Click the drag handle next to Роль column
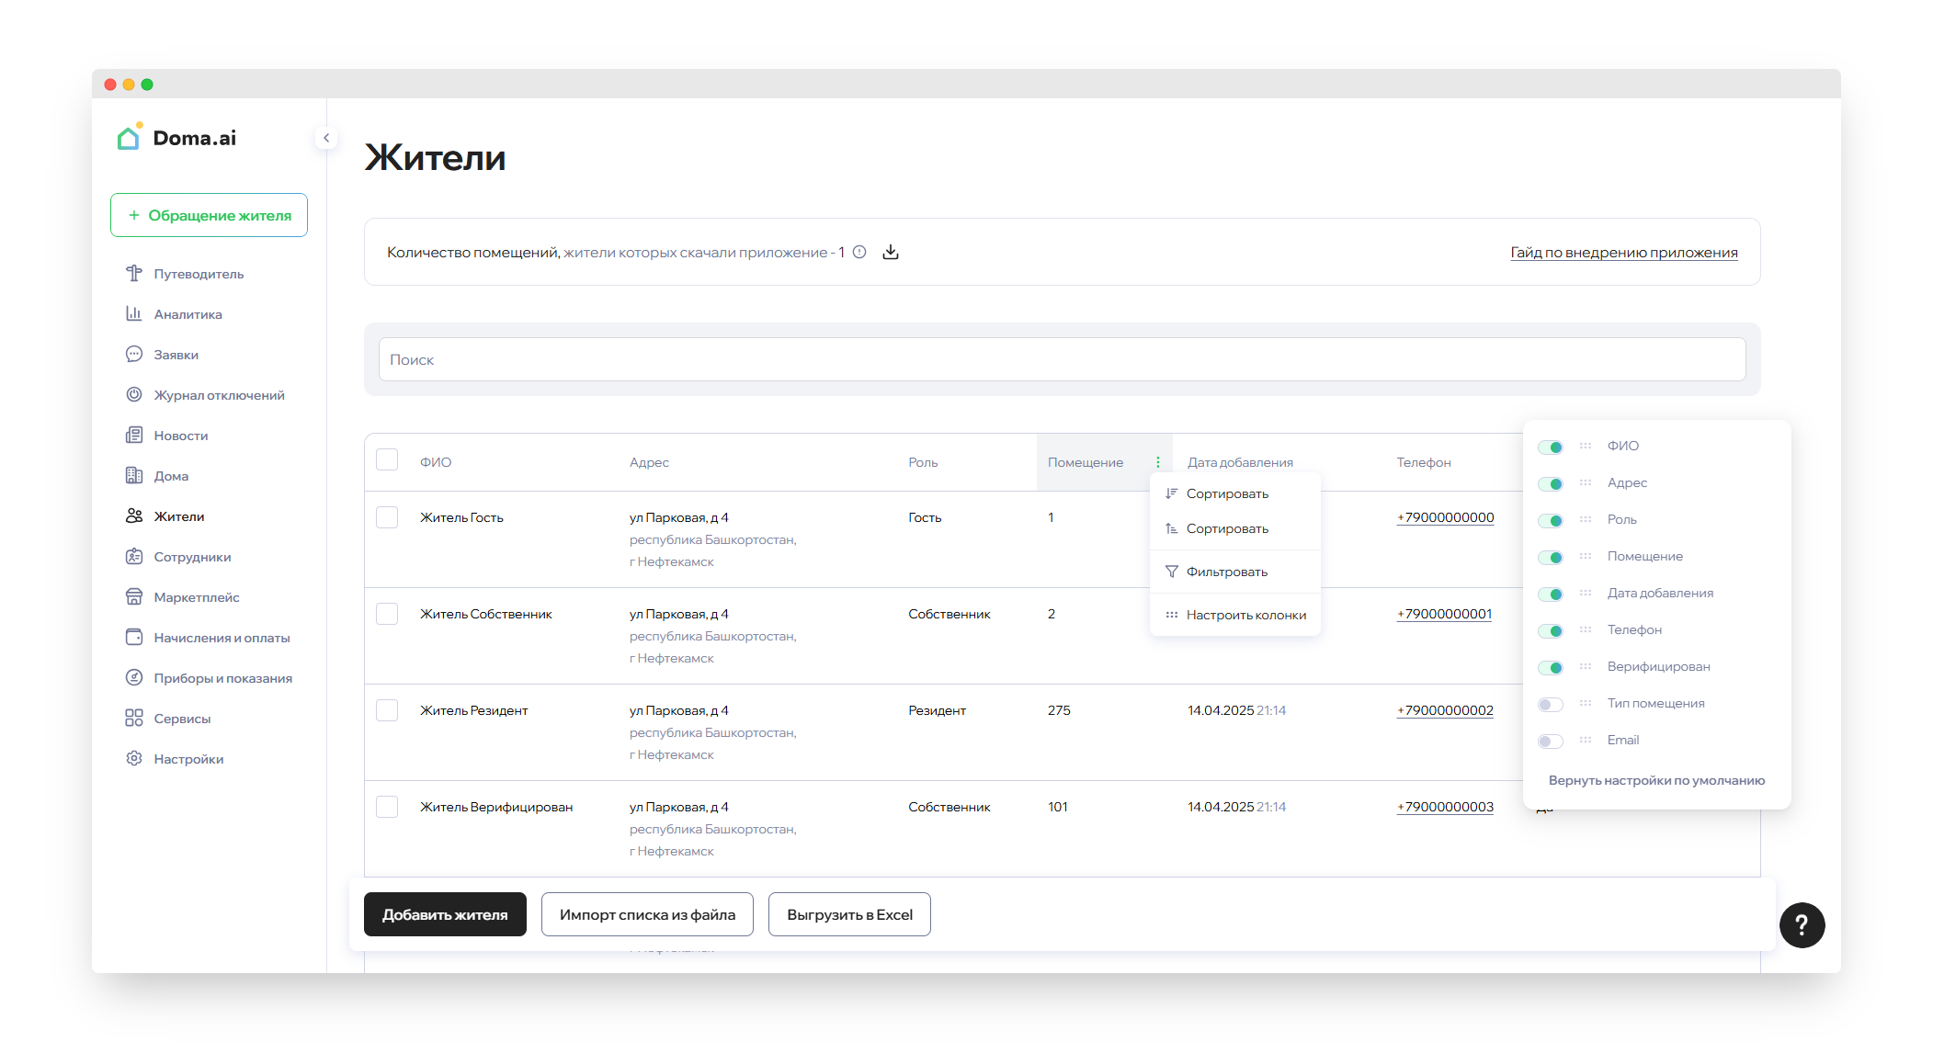Screen dimensions: 1933x1042 coord(1586,519)
